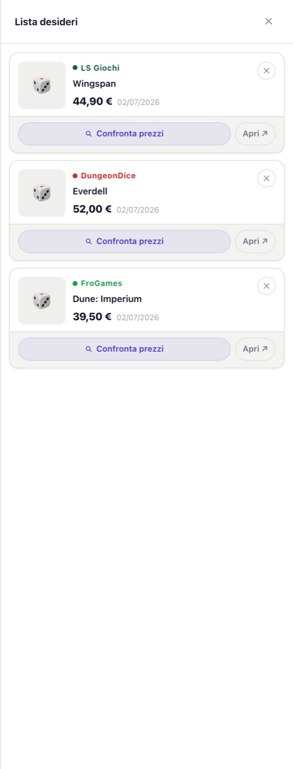Remove Dune: Imperium from the wishlist
This screenshot has height=769, width=293.
tap(266, 286)
